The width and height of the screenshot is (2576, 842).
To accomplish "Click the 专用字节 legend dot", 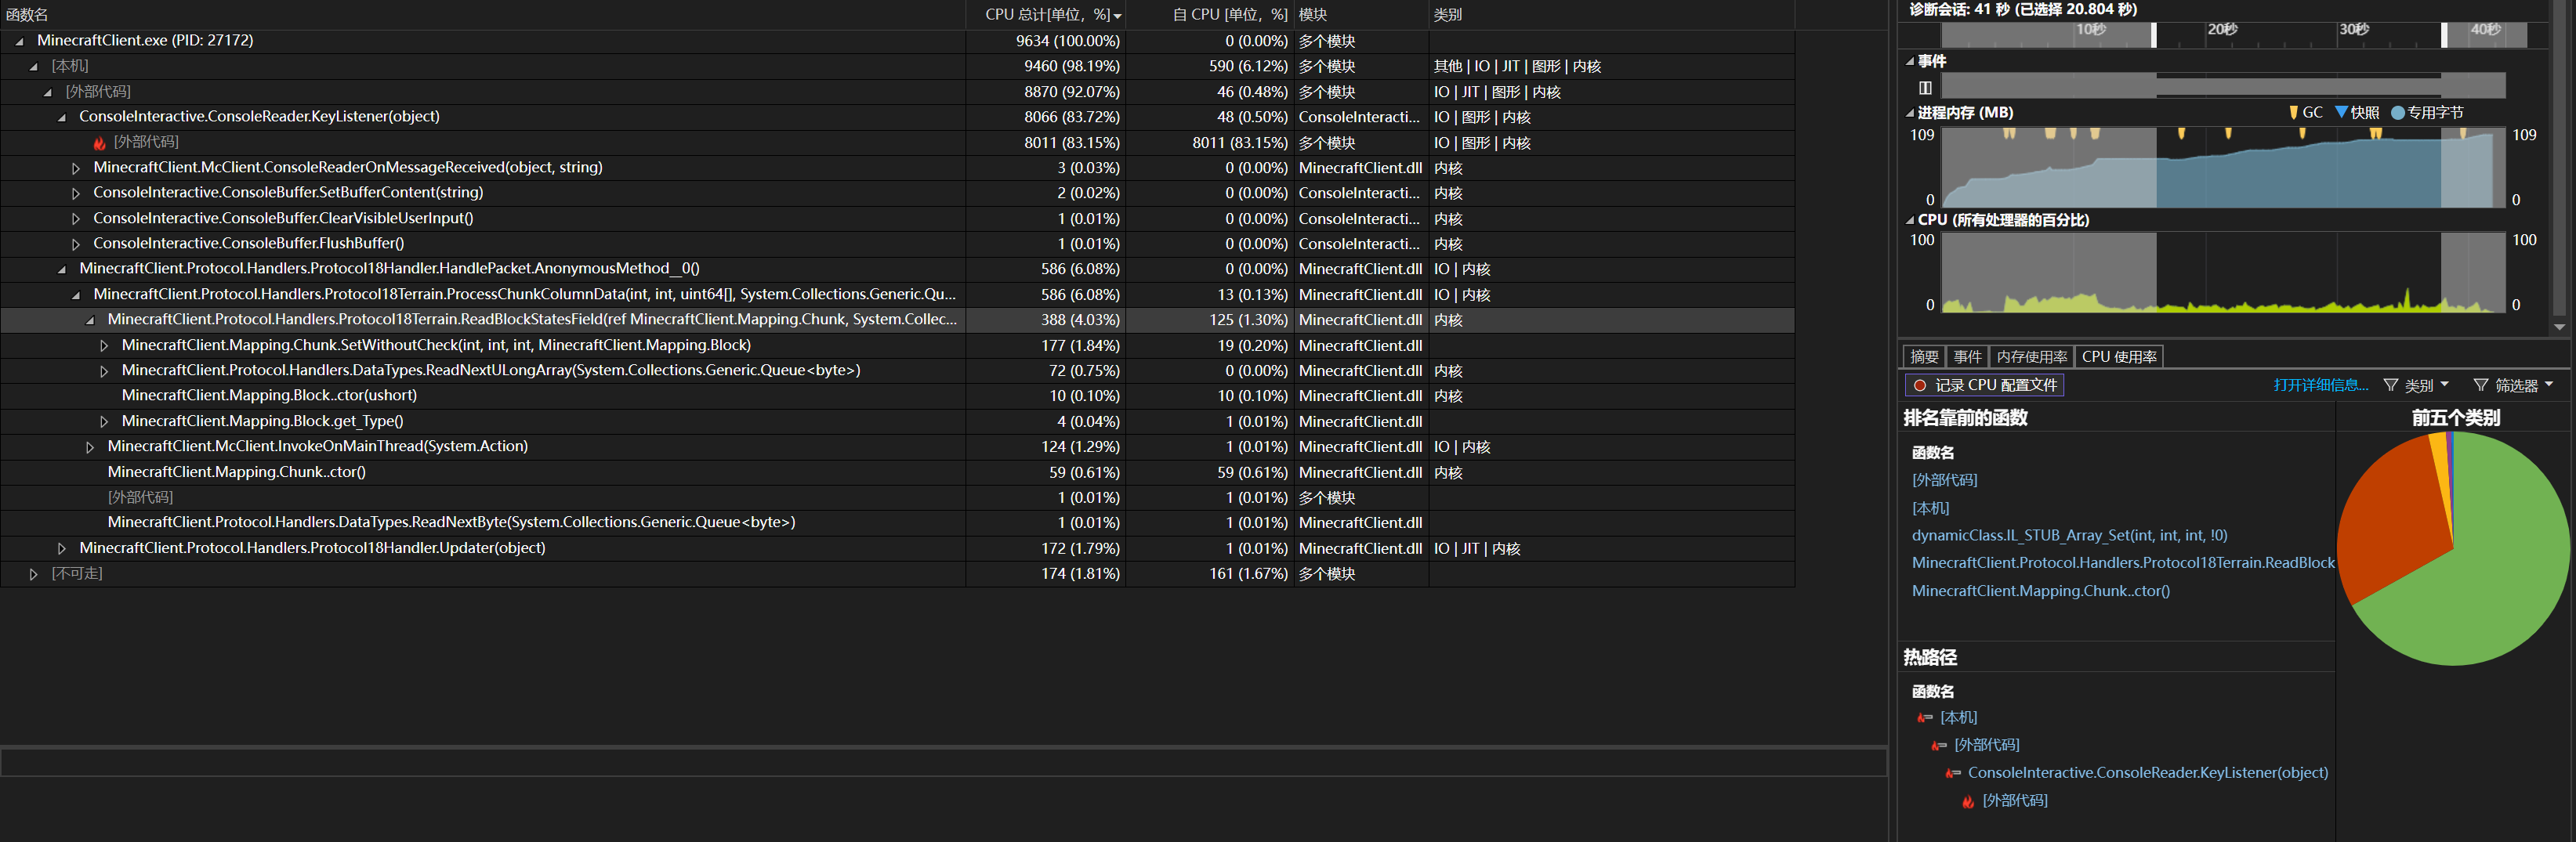I will coord(2398,113).
